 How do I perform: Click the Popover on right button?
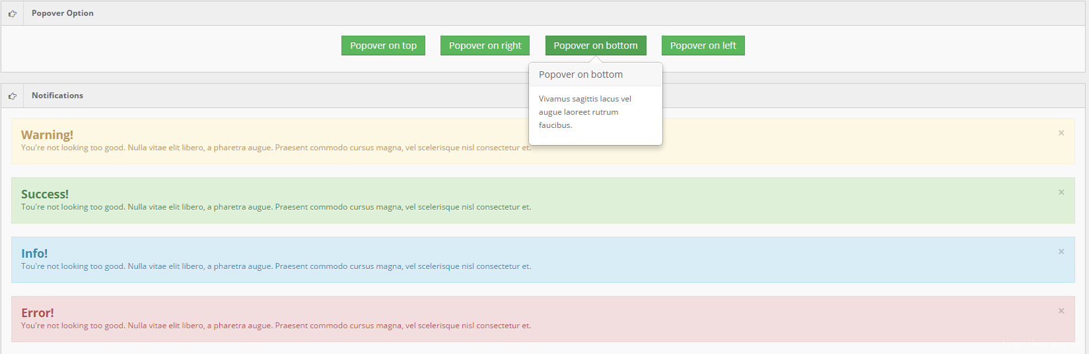(485, 45)
